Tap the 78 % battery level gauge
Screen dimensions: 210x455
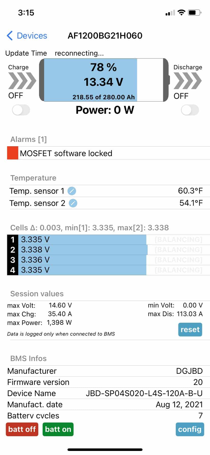[103, 80]
